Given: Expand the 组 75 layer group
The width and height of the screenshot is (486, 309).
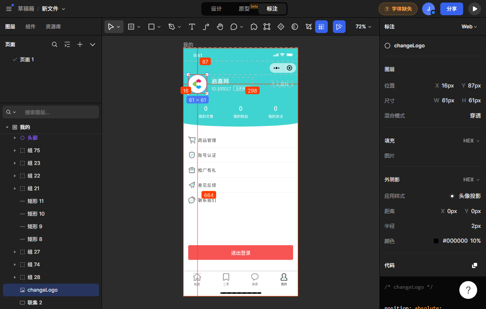Looking at the screenshot, I should point(15,150).
